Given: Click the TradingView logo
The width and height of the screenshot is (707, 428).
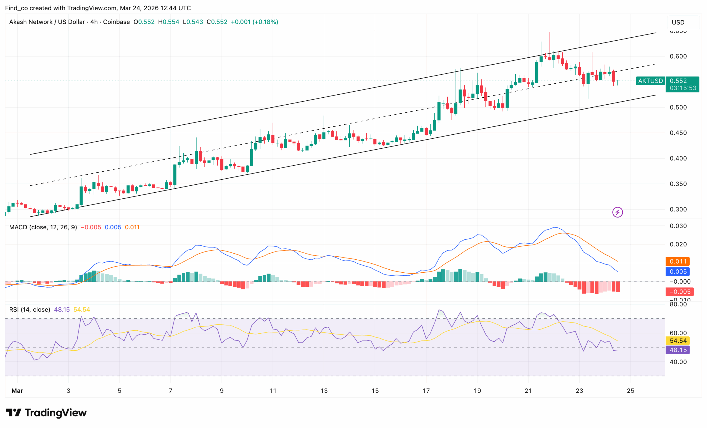Looking at the screenshot, I should (x=46, y=413).
